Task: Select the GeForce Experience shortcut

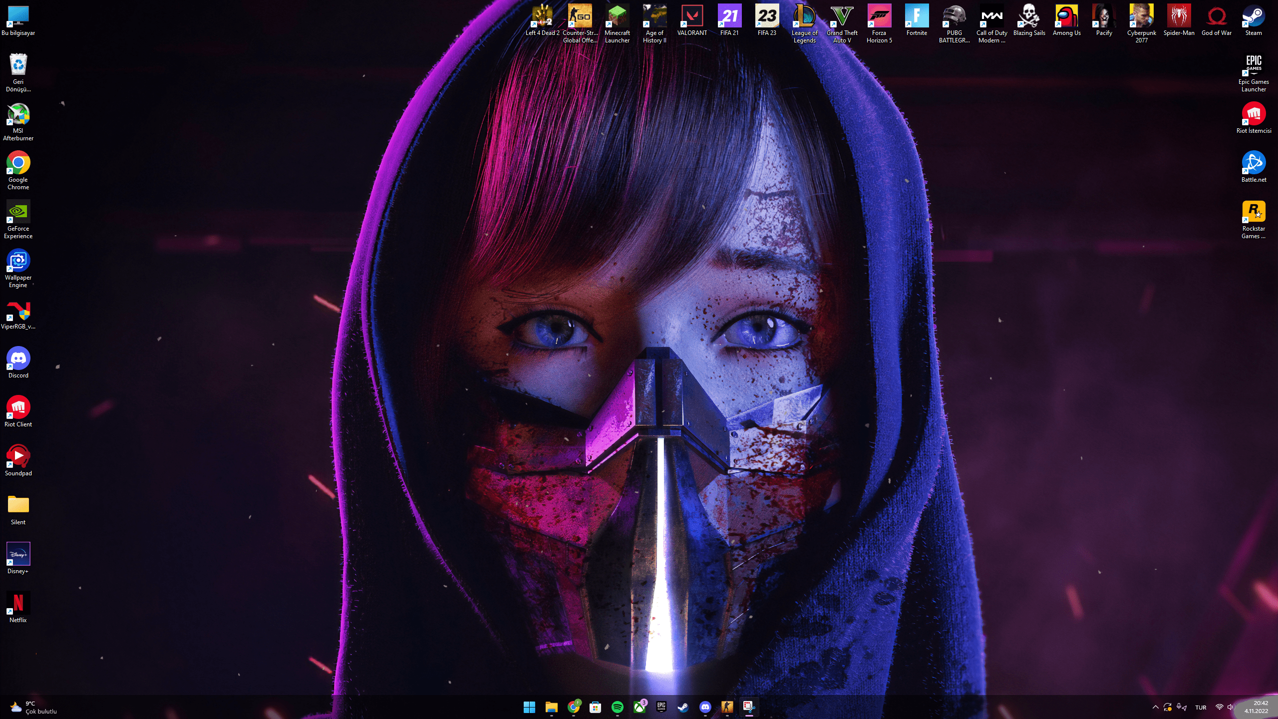Action: (x=18, y=220)
